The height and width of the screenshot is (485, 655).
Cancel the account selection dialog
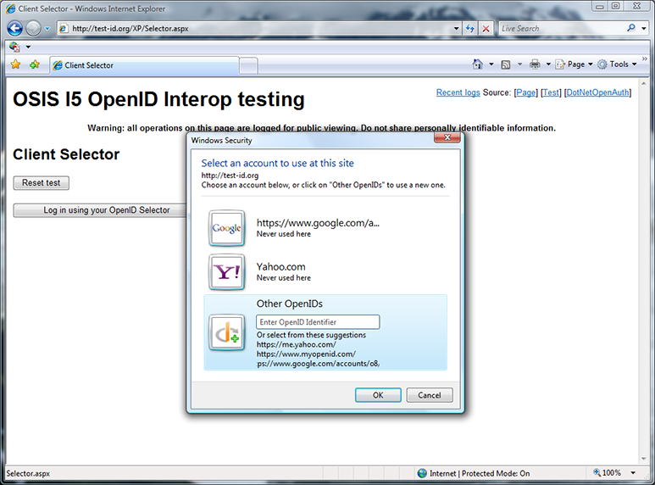pyautogui.click(x=430, y=395)
